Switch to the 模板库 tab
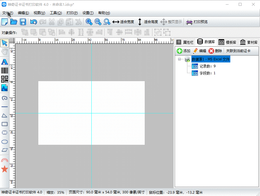The width and height of the screenshot is (260, 196). (x=227, y=42)
